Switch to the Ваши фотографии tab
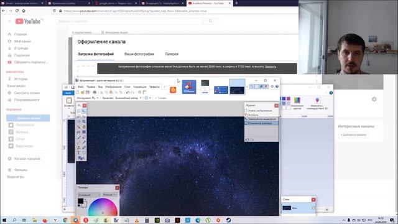The image size is (398, 224). click(139, 54)
